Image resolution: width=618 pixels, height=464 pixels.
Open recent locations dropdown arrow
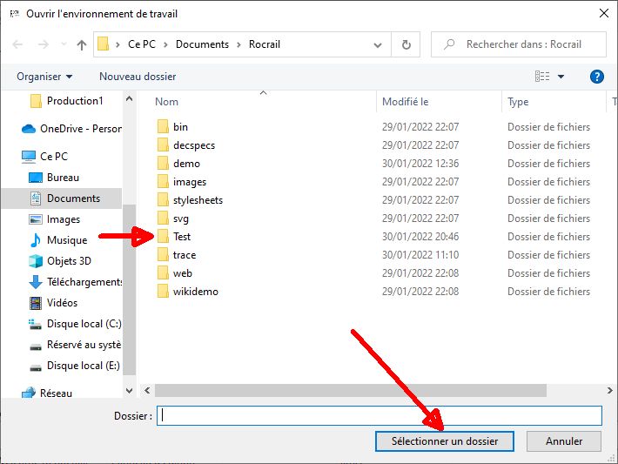(x=64, y=44)
